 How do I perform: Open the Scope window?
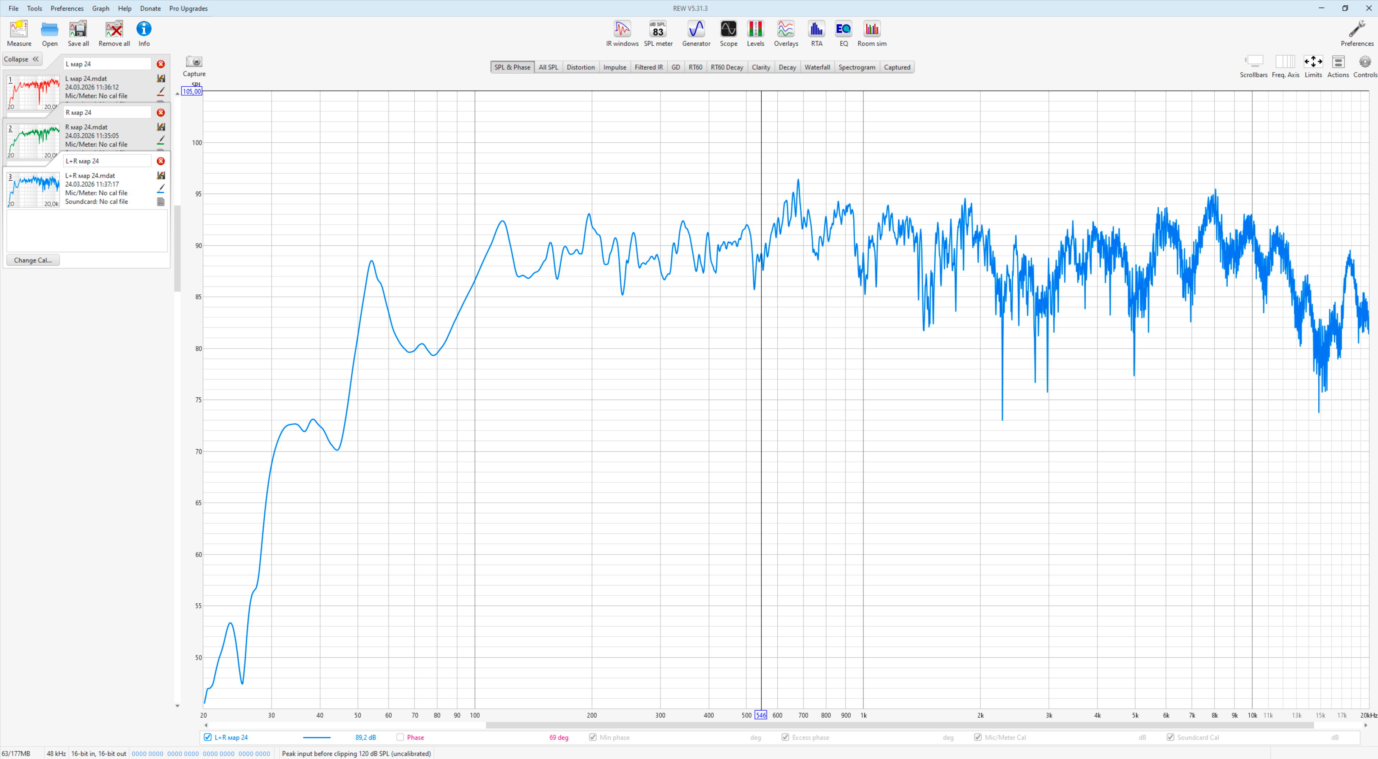tap(728, 33)
